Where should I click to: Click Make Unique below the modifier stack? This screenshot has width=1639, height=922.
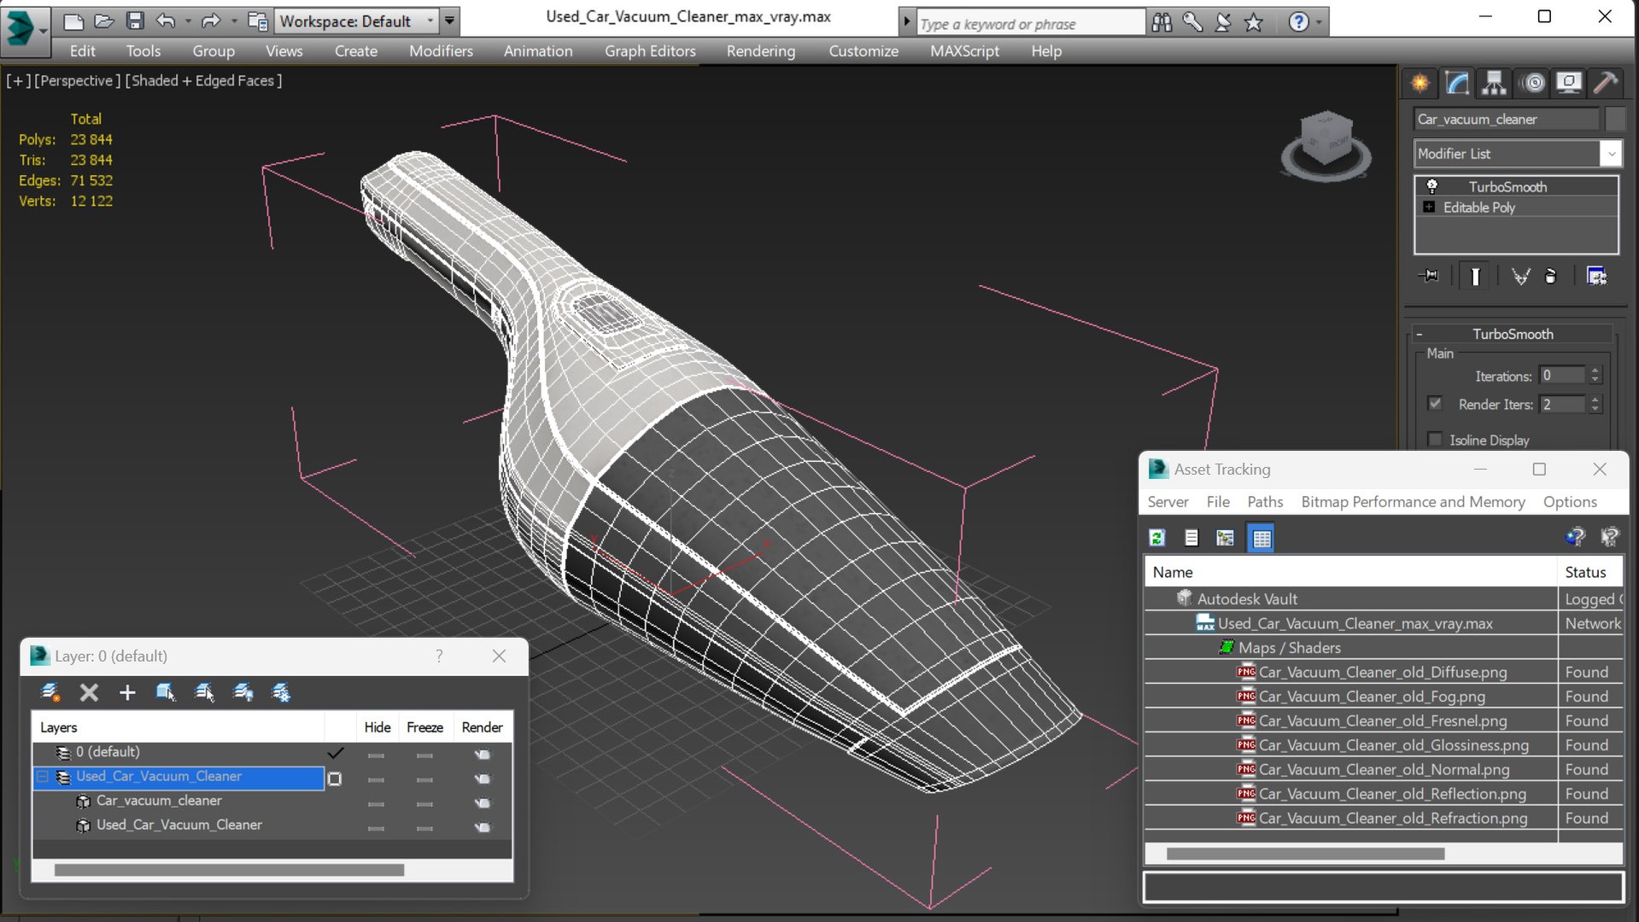coord(1521,276)
